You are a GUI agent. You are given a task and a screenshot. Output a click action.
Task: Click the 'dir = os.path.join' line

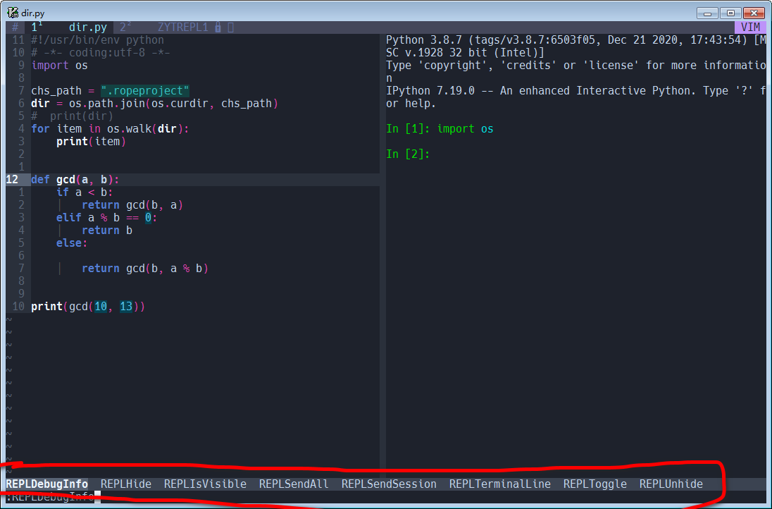click(154, 104)
